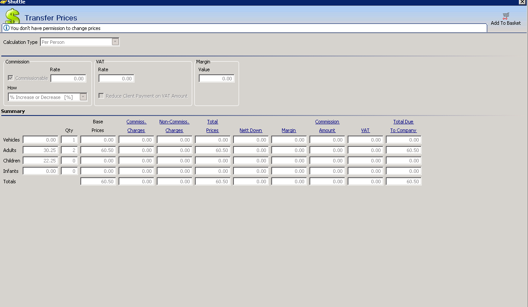This screenshot has width=528, height=307.
Task: Click the blue info icon in the message bar
Action: 7,28
